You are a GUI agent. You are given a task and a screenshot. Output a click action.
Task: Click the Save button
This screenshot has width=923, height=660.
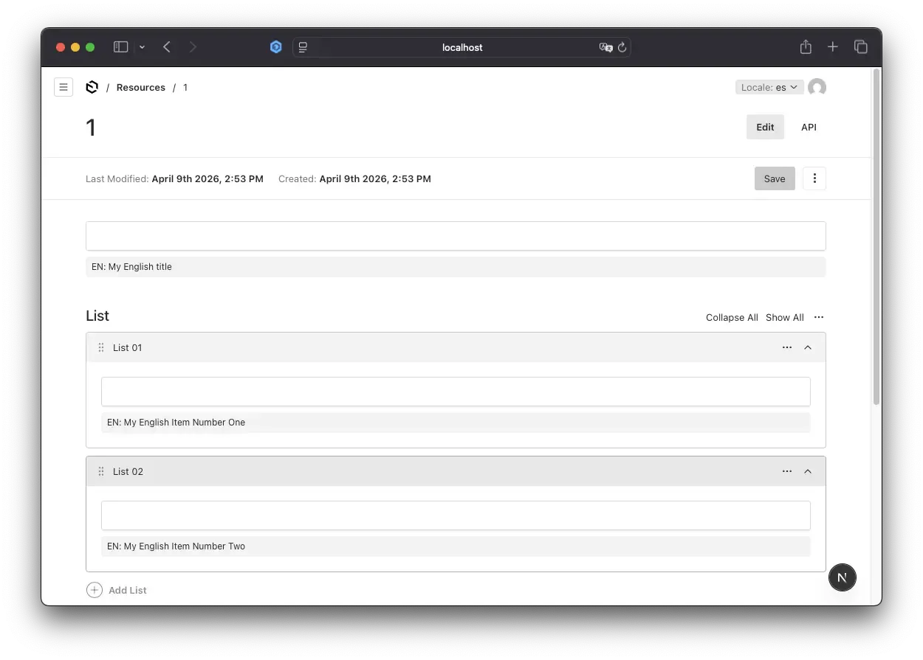(774, 178)
